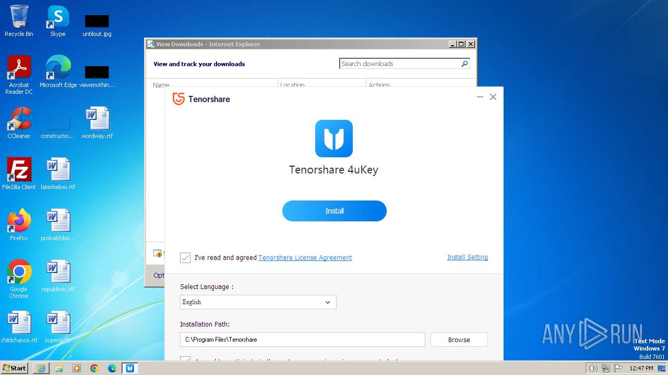Open Microsoft Edge desktop shortcut
The width and height of the screenshot is (668, 375).
(x=58, y=72)
